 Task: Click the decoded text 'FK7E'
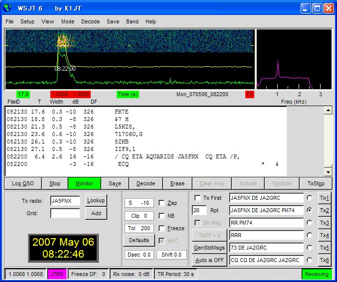tap(122, 112)
